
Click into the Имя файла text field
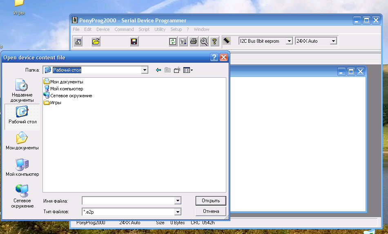(128, 201)
